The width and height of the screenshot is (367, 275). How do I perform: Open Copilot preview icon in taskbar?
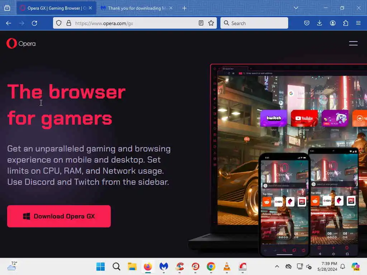[x=356, y=266]
